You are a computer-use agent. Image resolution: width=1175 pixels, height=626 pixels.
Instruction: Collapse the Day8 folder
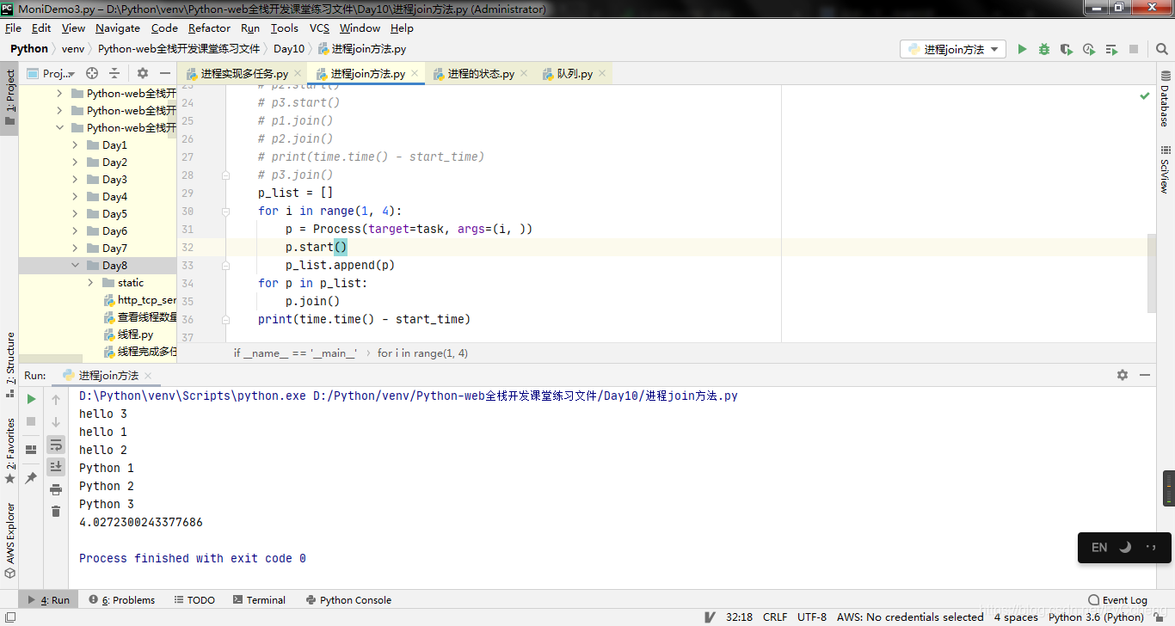(x=75, y=266)
